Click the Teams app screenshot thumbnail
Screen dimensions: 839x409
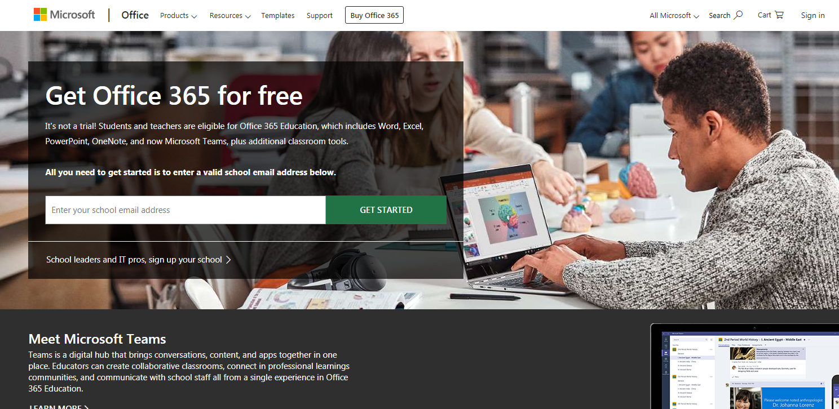744,366
